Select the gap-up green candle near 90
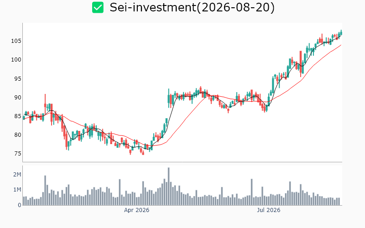The width and height of the screenshot is (365, 228). (x=168, y=98)
